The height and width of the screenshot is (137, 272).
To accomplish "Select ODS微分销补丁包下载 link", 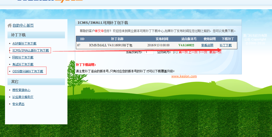I will (28, 71).
